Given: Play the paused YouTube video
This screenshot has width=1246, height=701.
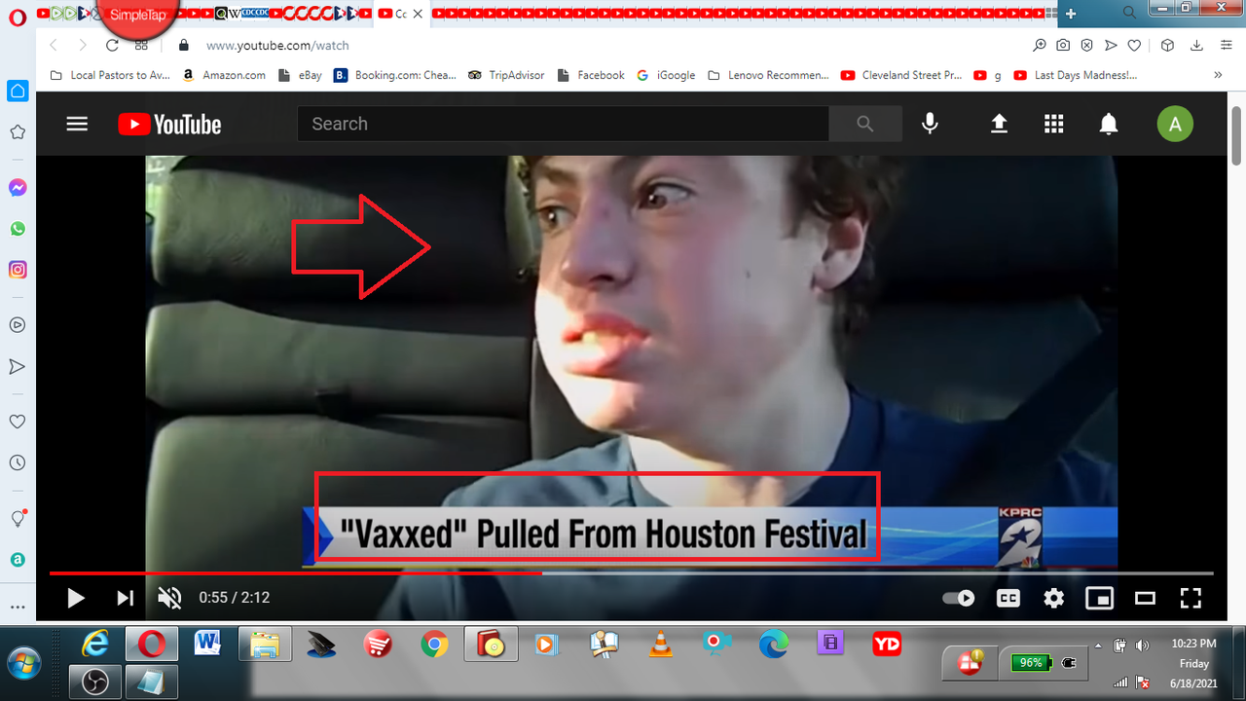Looking at the screenshot, I should 75,598.
